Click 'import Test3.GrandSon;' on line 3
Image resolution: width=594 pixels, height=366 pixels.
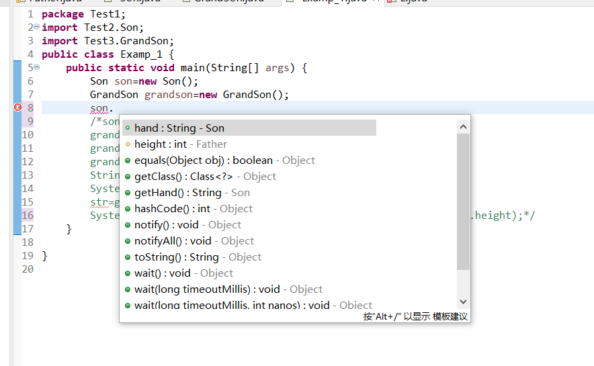point(108,41)
